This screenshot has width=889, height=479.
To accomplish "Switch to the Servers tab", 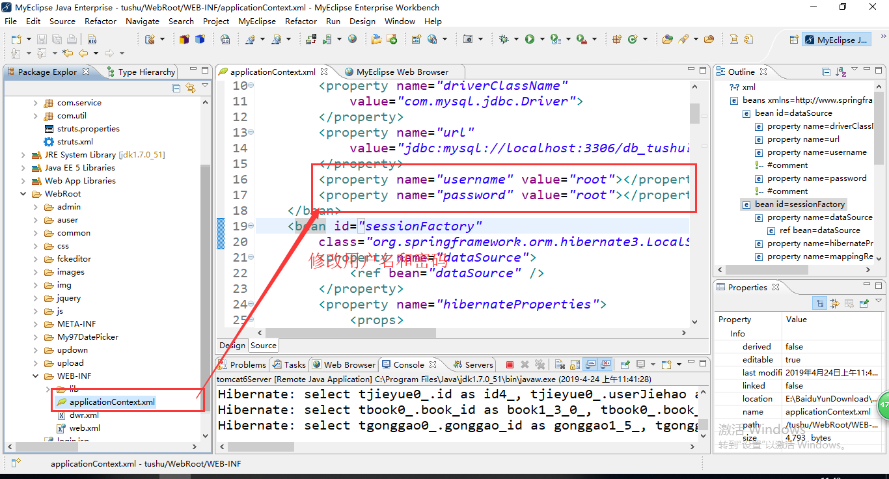I will (x=473, y=364).
